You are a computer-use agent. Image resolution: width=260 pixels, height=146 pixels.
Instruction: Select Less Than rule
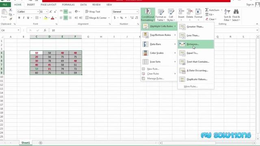click(196, 35)
